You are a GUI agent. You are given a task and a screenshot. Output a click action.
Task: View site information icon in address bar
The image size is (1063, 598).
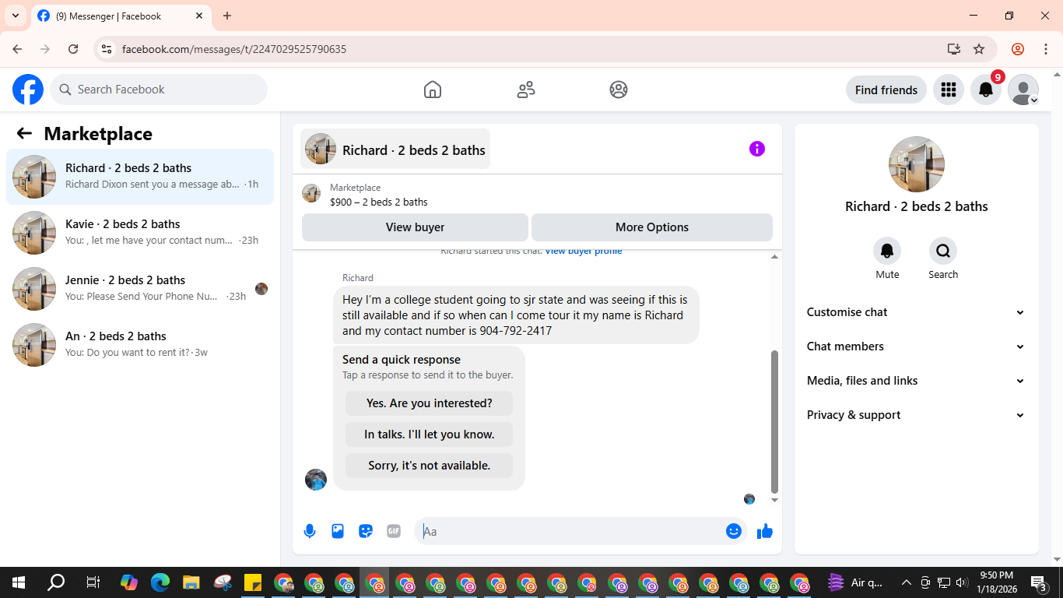coord(107,49)
